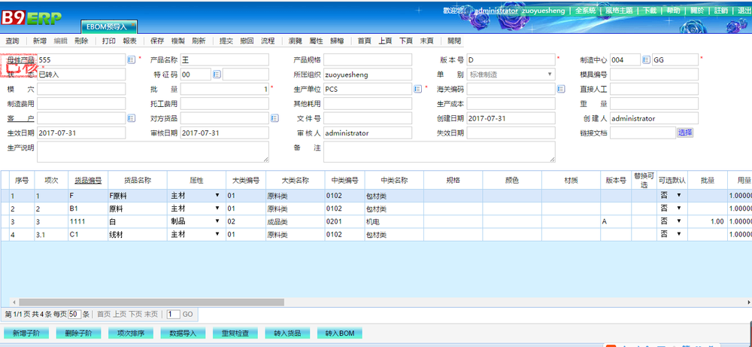Screen dimensions: 752x347
Task: Click lookup icon next to 制造中心 004
Action: point(646,59)
